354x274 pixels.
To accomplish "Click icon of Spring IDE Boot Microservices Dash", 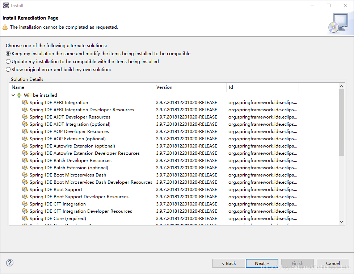I will click(x=25, y=175).
